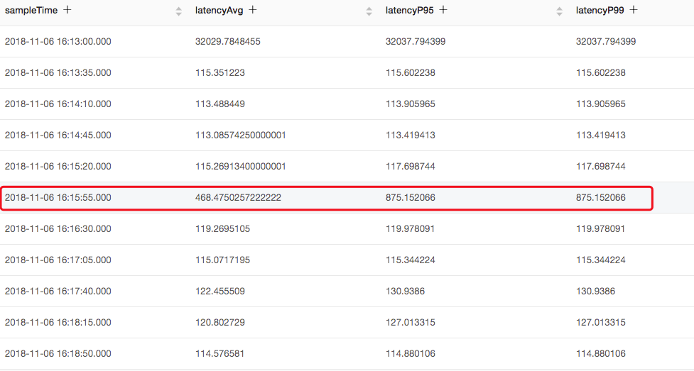
Task: Select timestamp 2018-11-06 16:13:35.000
Action: 58,72
